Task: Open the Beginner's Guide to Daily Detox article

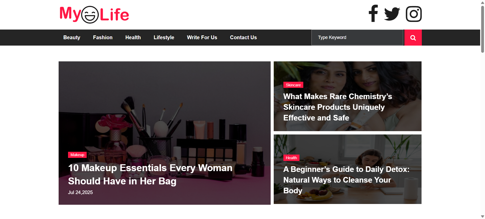Action: (346, 180)
